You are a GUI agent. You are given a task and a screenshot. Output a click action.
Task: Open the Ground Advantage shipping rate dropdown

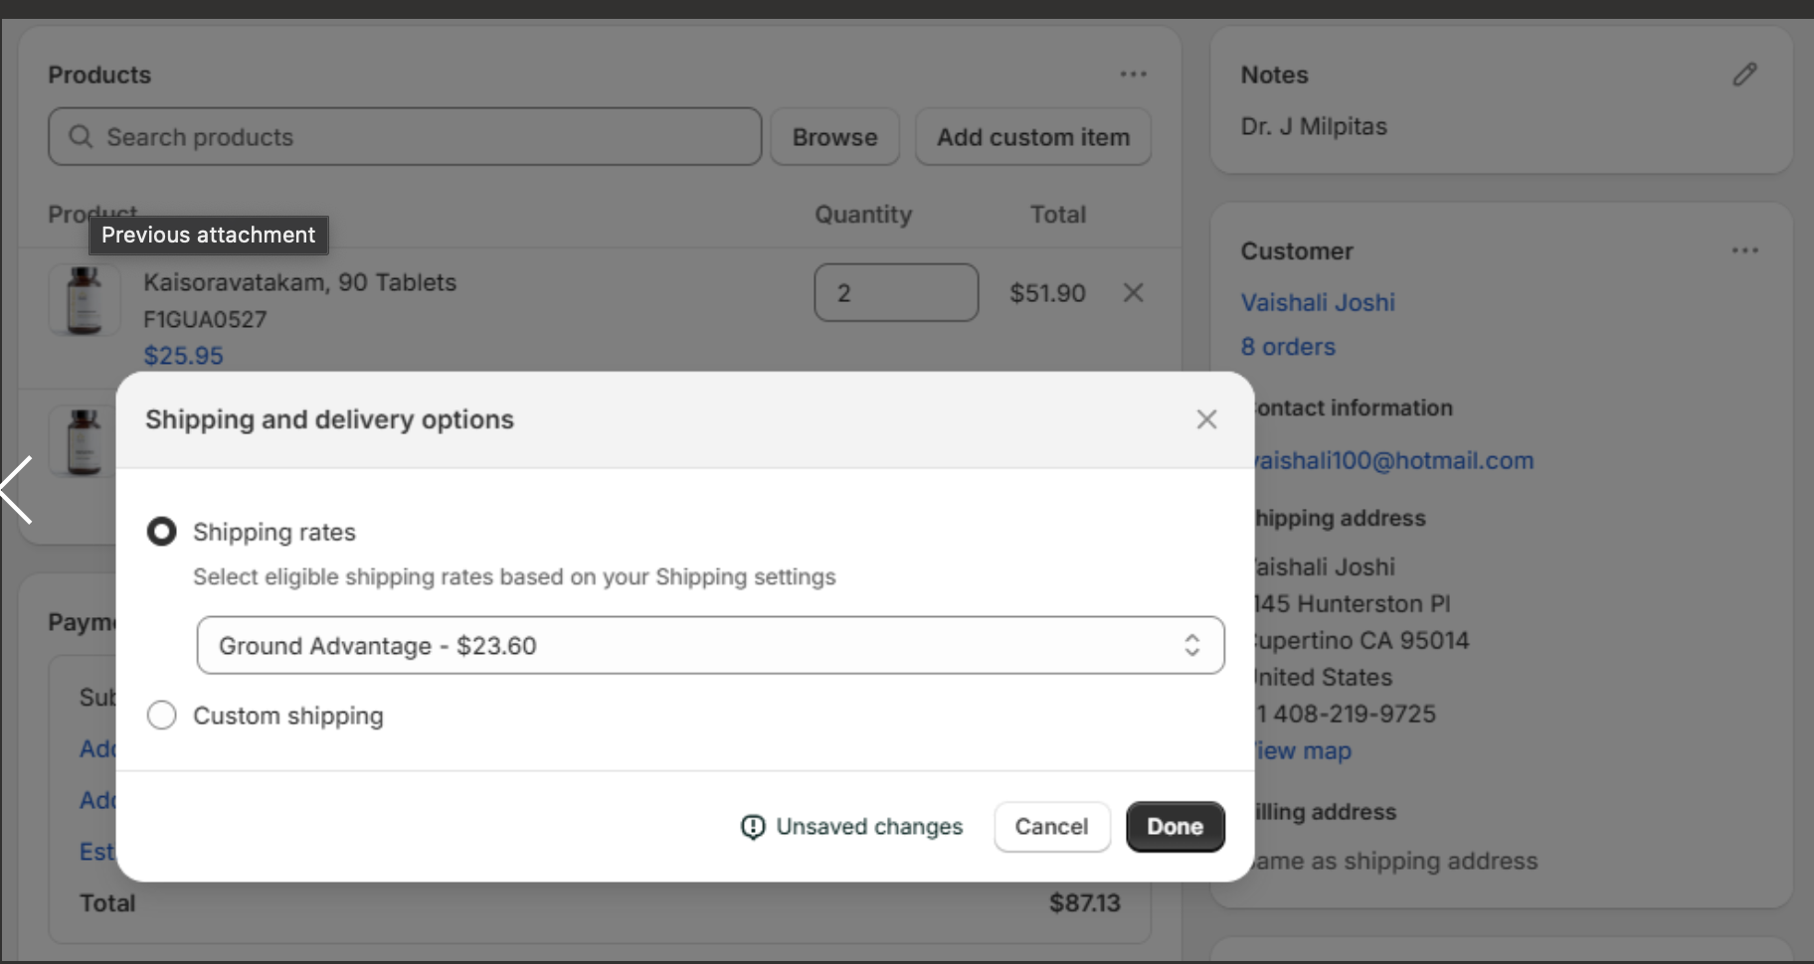pyautogui.click(x=710, y=646)
